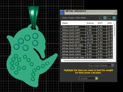Select the White Gold:14K PdW row

[x=87, y=57]
